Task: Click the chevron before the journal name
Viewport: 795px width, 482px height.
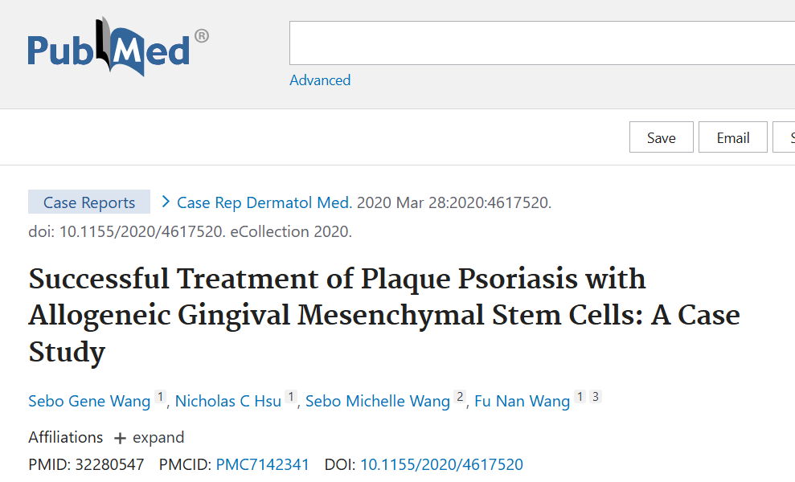Action: coord(166,202)
